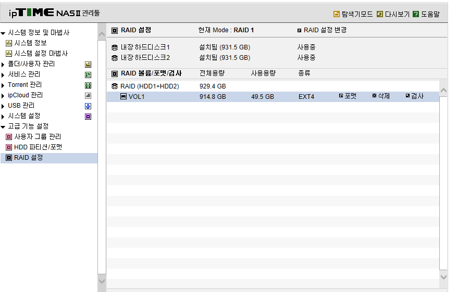Screen dimensions: 470x292
Task: Open 시스템 설정 마법사 item
Action: pos(41,53)
